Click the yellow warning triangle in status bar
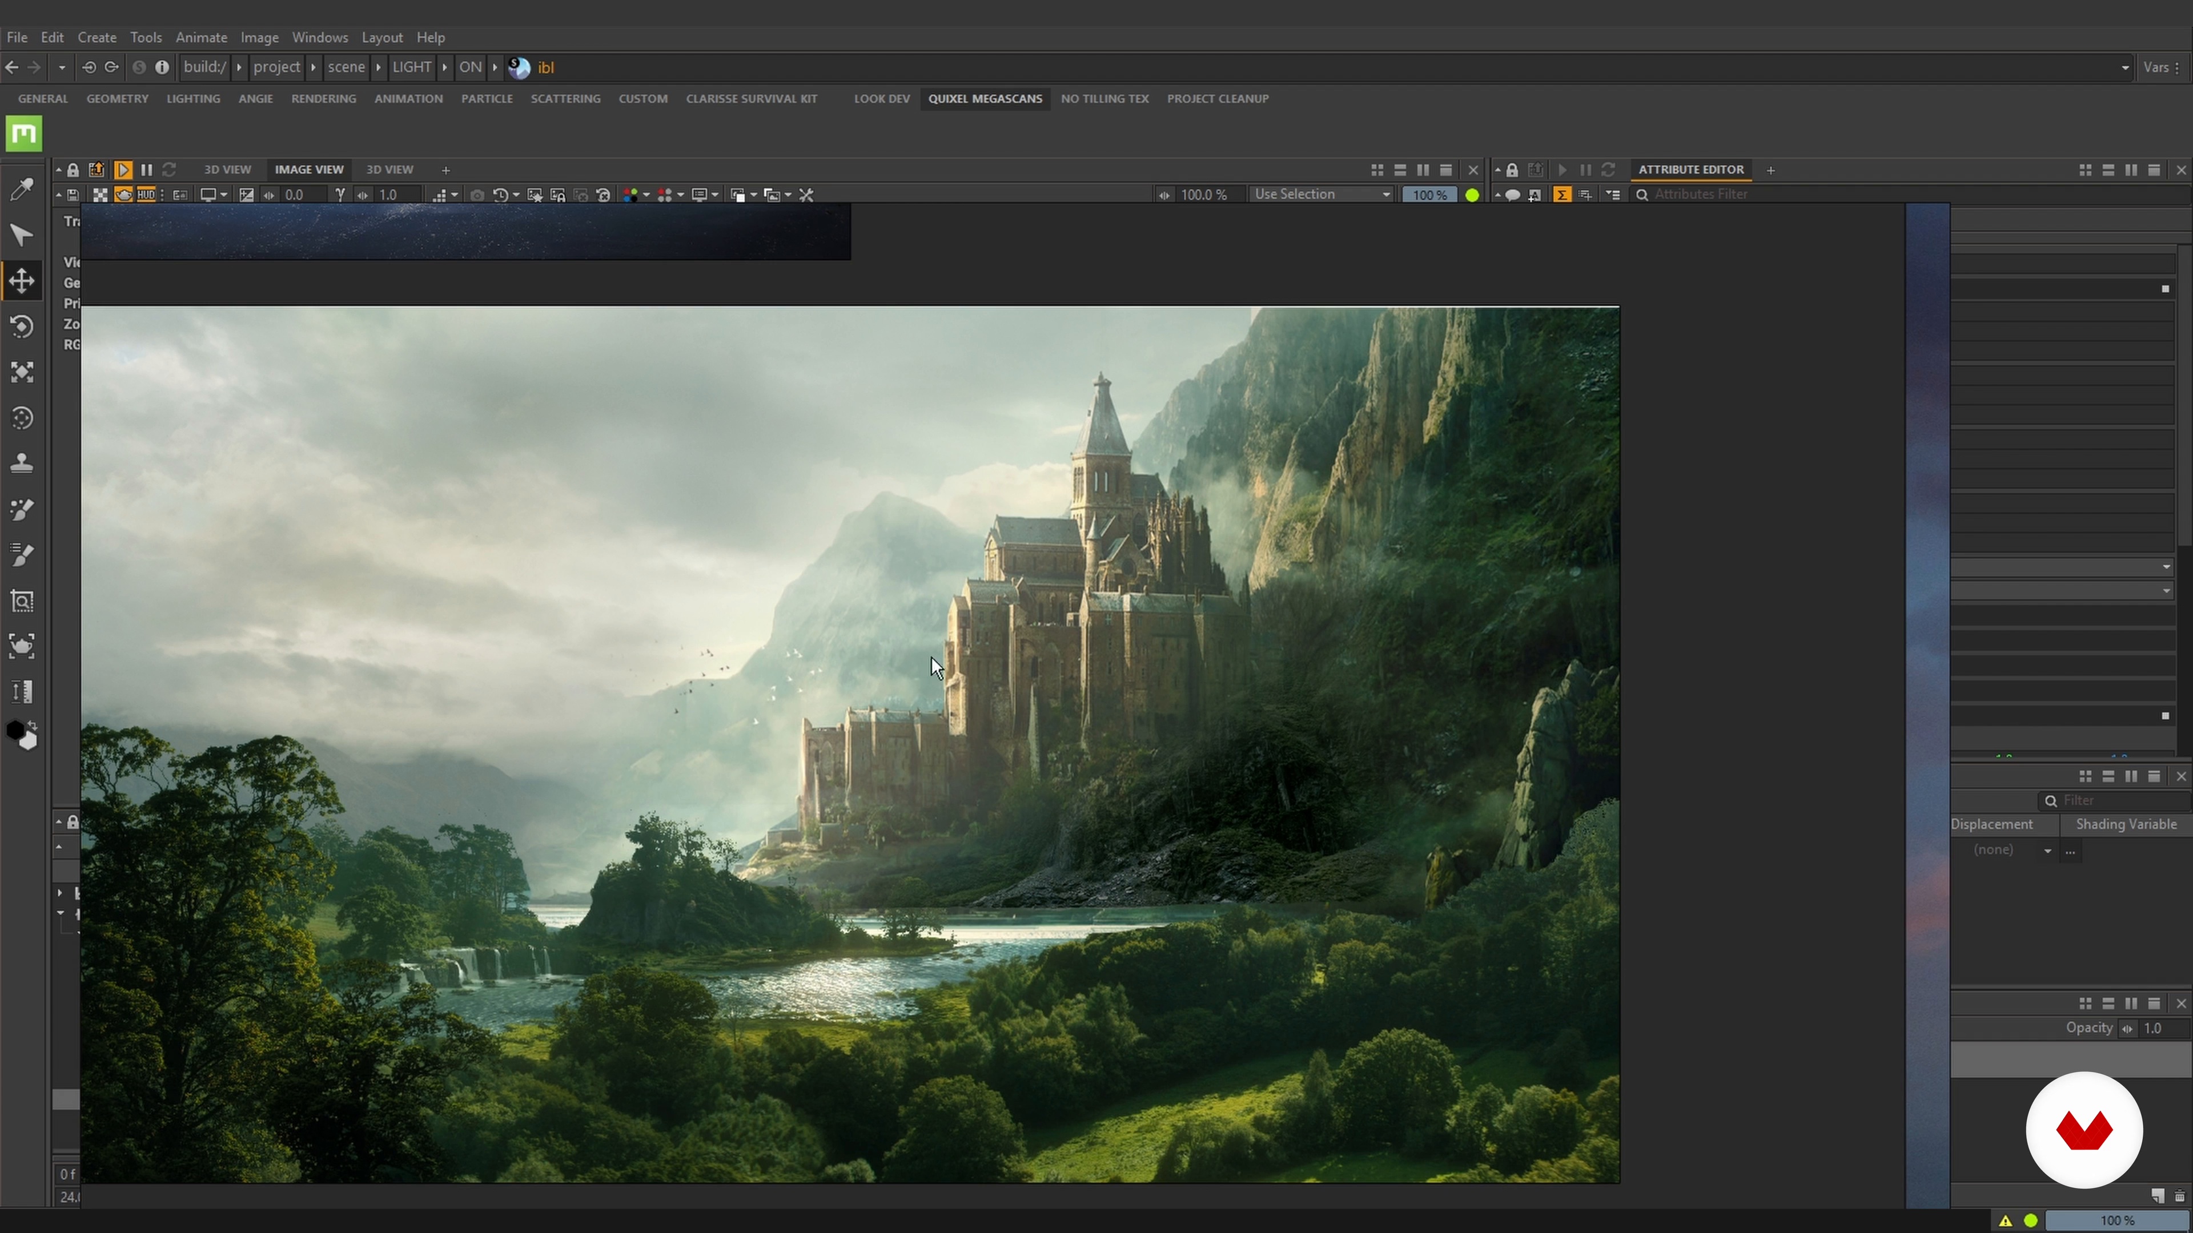Image resolution: width=2193 pixels, height=1233 pixels. tap(2006, 1221)
